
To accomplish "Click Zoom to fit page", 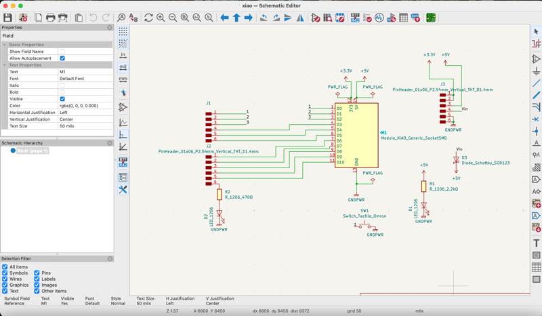I will pos(185,18).
